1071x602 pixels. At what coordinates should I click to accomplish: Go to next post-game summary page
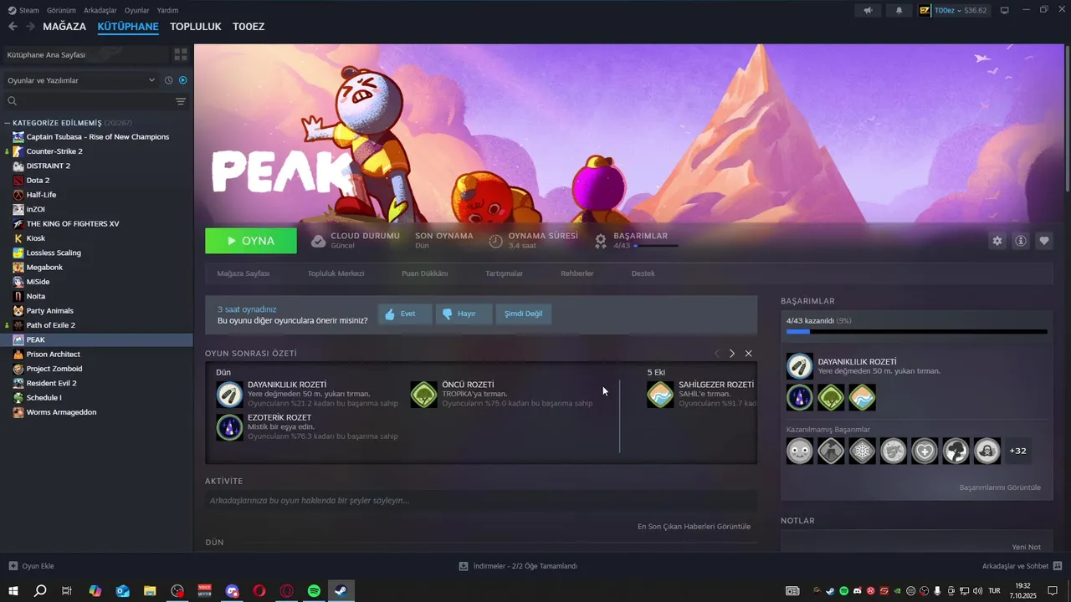(732, 354)
